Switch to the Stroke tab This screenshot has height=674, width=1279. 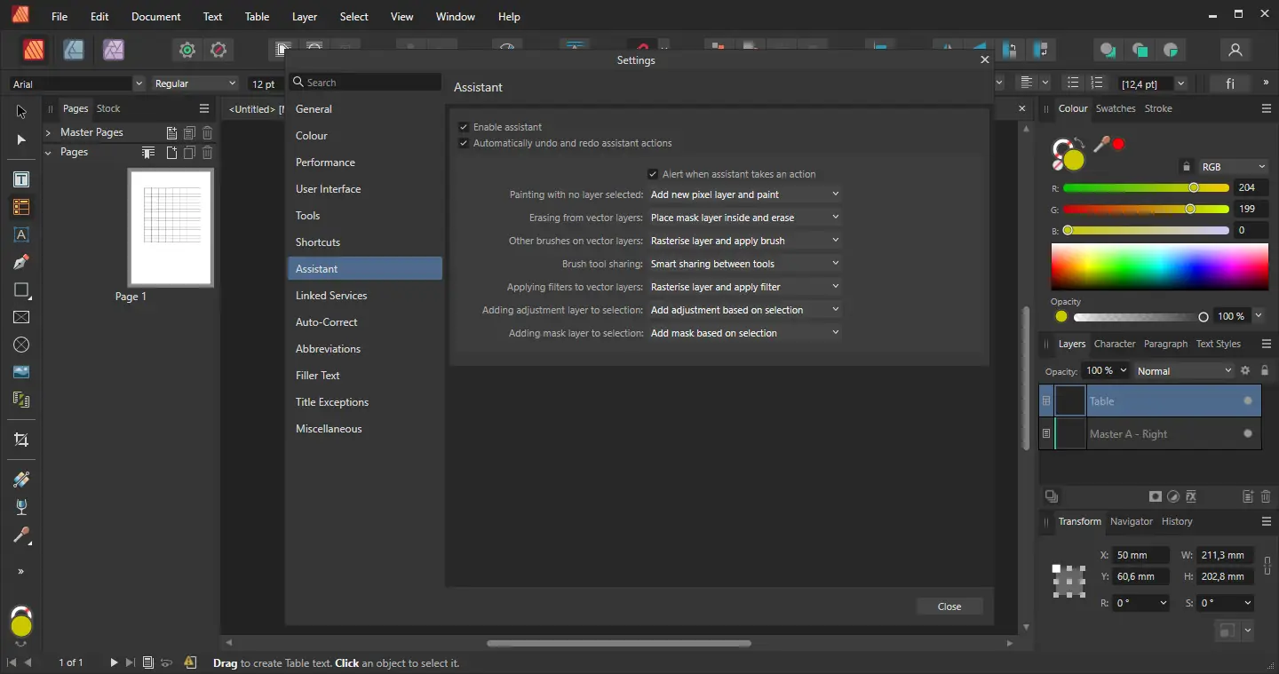[1158, 108]
